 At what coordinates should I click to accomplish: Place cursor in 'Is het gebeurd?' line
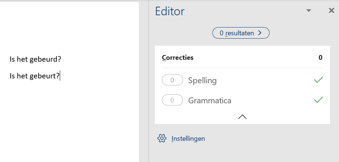point(35,59)
